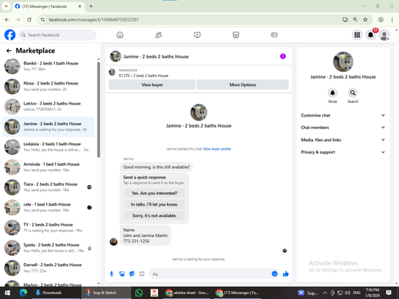Open the cele 1 bed 1 bath conversation
The image size is (399, 299).
coord(48,207)
